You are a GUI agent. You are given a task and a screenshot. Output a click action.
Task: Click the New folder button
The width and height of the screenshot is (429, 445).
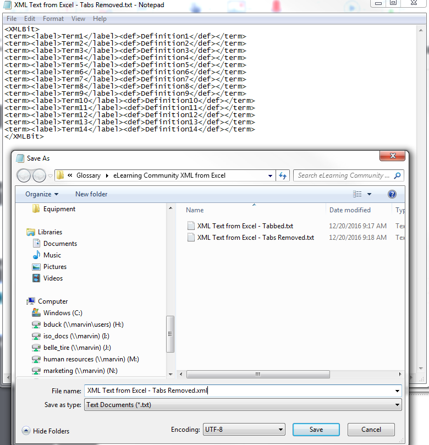pyautogui.click(x=91, y=194)
